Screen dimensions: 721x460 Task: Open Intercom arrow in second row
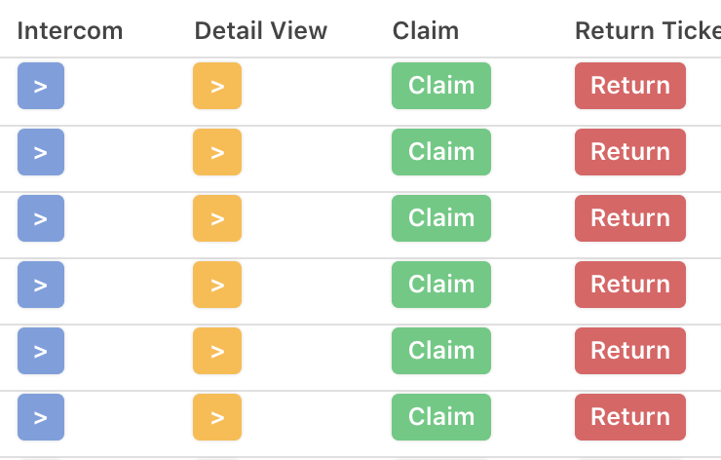pyautogui.click(x=41, y=152)
